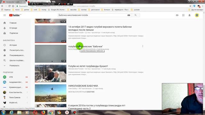The width and height of the screenshot is (205, 115).
Task: Open the Yandex browser taskbar icon
Action: coord(67,112)
